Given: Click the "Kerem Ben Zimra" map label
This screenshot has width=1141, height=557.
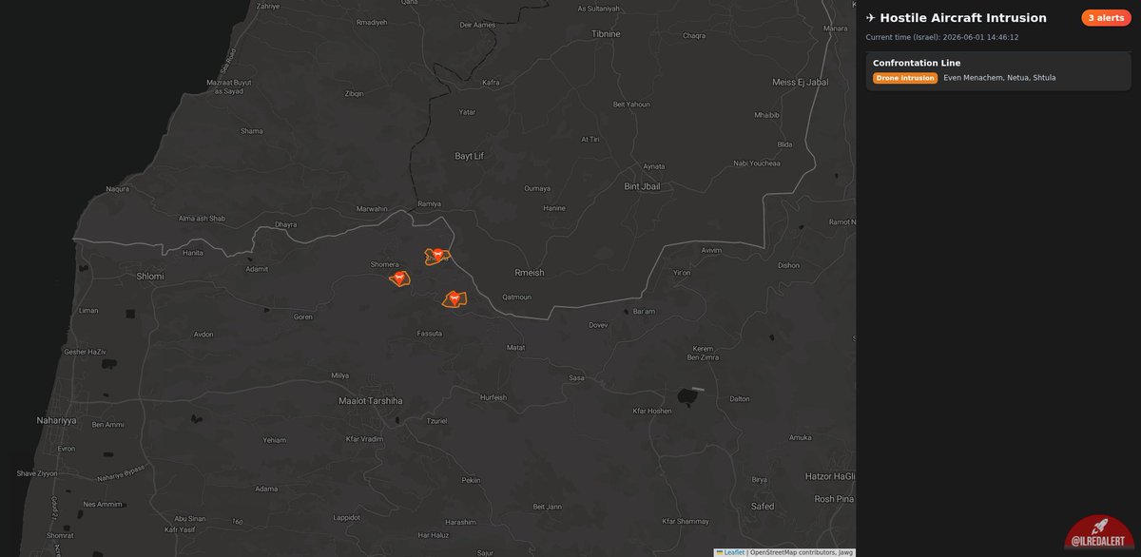Looking at the screenshot, I should pos(702,353).
